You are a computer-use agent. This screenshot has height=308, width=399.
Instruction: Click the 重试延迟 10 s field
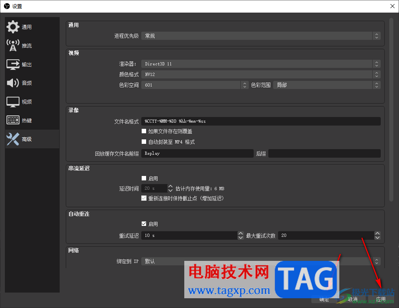tap(190, 235)
